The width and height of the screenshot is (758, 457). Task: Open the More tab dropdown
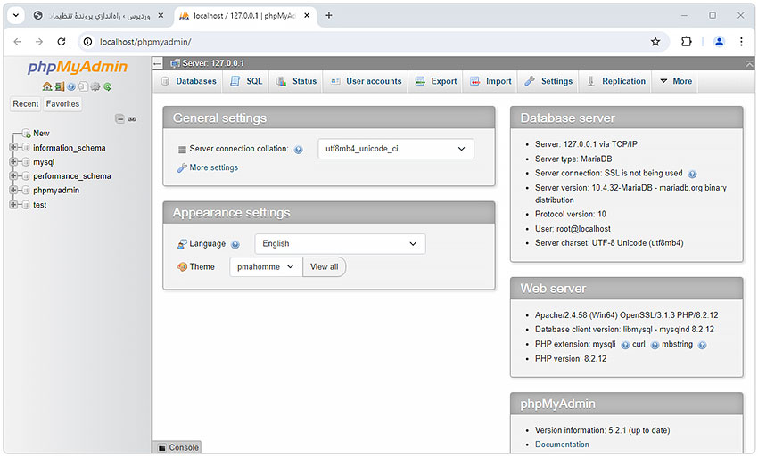tap(675, 81)
